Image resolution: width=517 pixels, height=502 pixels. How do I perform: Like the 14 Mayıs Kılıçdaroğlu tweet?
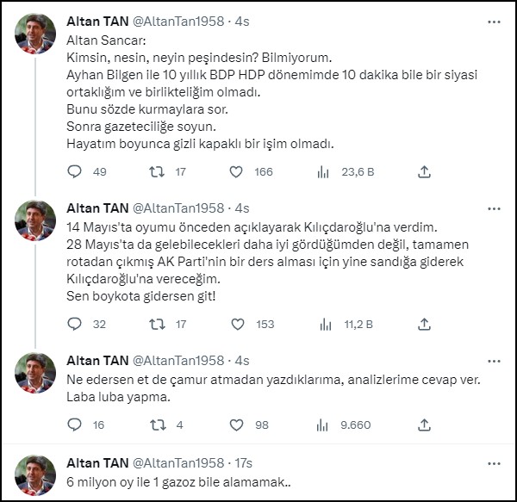[x=236, y=324]
